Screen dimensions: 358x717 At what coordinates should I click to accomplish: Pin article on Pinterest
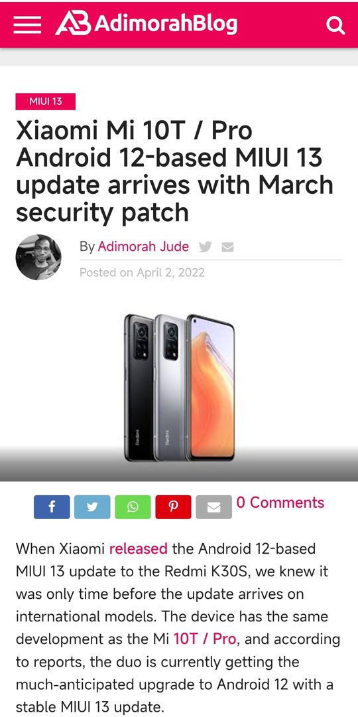[x=173, y=507]
